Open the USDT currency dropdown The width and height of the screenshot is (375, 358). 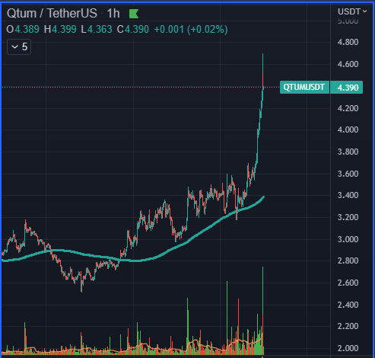coord(352,11)
